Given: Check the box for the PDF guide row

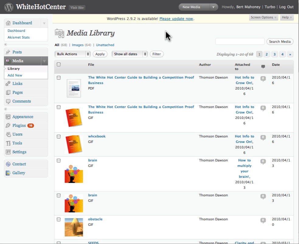Looking at the screenshot, I should (x=59, y=78).
